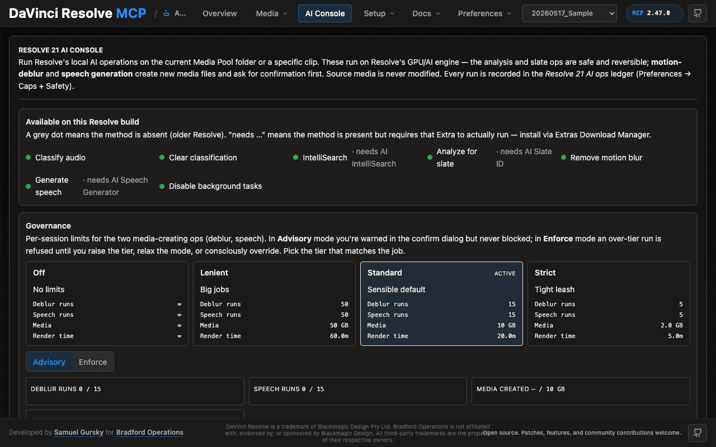Click the 'Available on this Resolve build' heading
This screenshot has height=447, width=716.
(82, 122)
